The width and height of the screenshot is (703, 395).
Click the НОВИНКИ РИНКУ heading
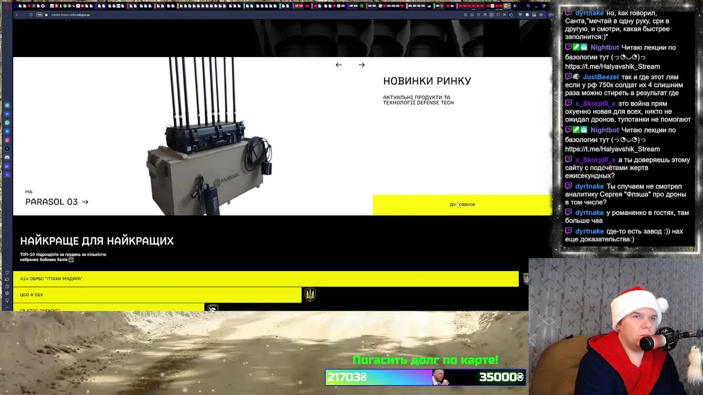[x=427, y=81]
